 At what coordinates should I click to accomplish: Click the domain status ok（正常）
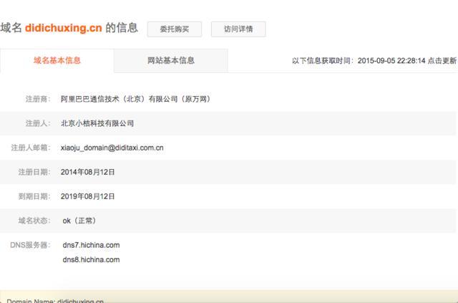click(79, 221)
